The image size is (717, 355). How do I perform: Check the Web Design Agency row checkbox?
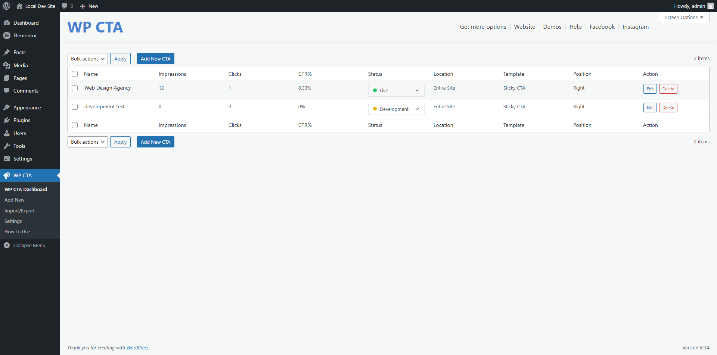pyautogui.click(x=75, y=88)
